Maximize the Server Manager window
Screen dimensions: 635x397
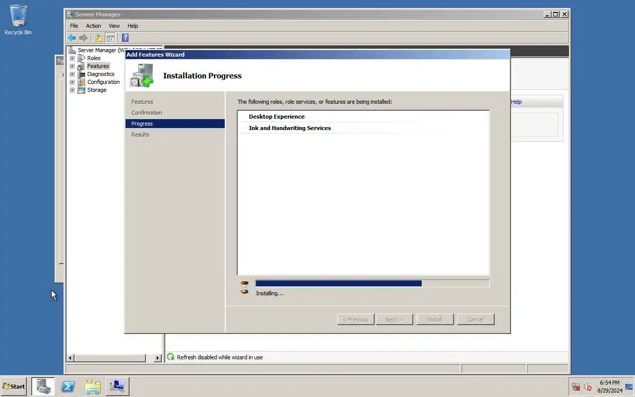point(556,14)
